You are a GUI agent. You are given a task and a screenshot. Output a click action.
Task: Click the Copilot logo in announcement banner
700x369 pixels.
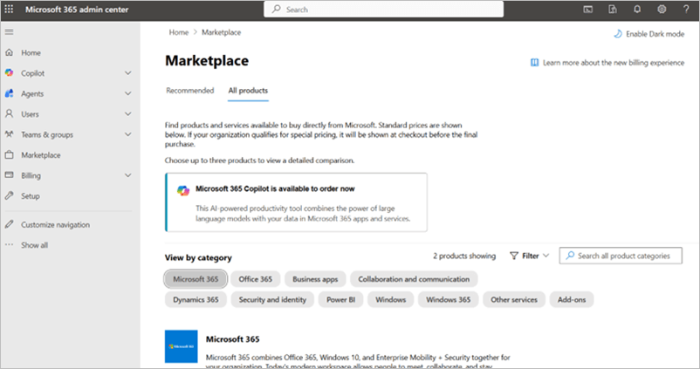tap(183, 190)
